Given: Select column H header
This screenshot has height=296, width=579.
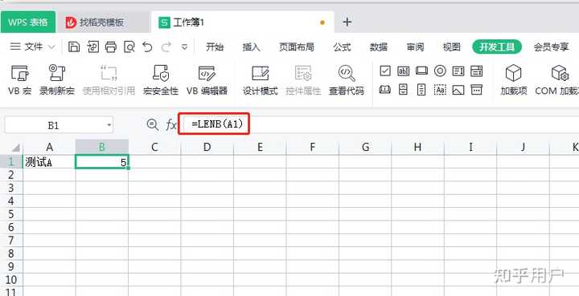Looking at the screenshot, I should (x=417, y=148).
